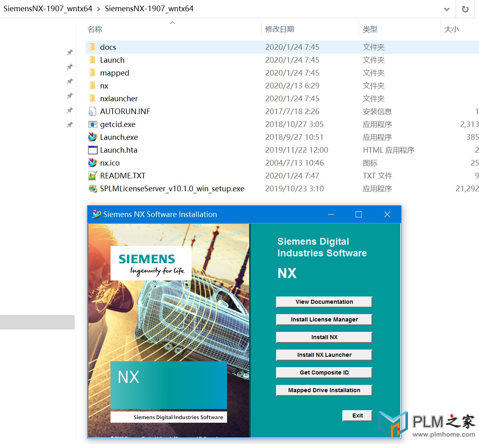The image size is (479, 444).
Task: Sort files by 大小 column
Action: tap(452, 29)
